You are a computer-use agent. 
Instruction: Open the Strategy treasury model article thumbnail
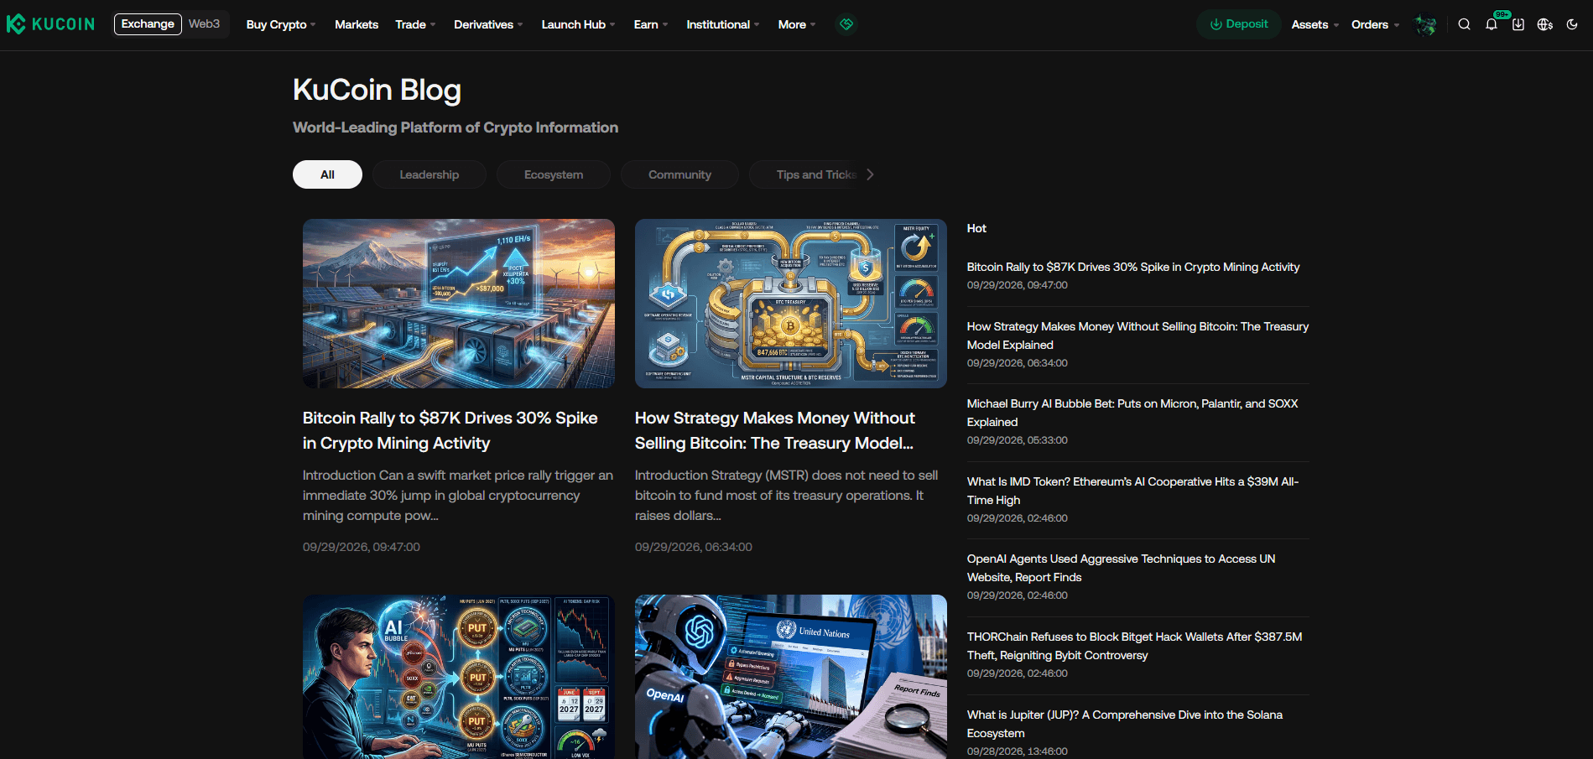791,304
